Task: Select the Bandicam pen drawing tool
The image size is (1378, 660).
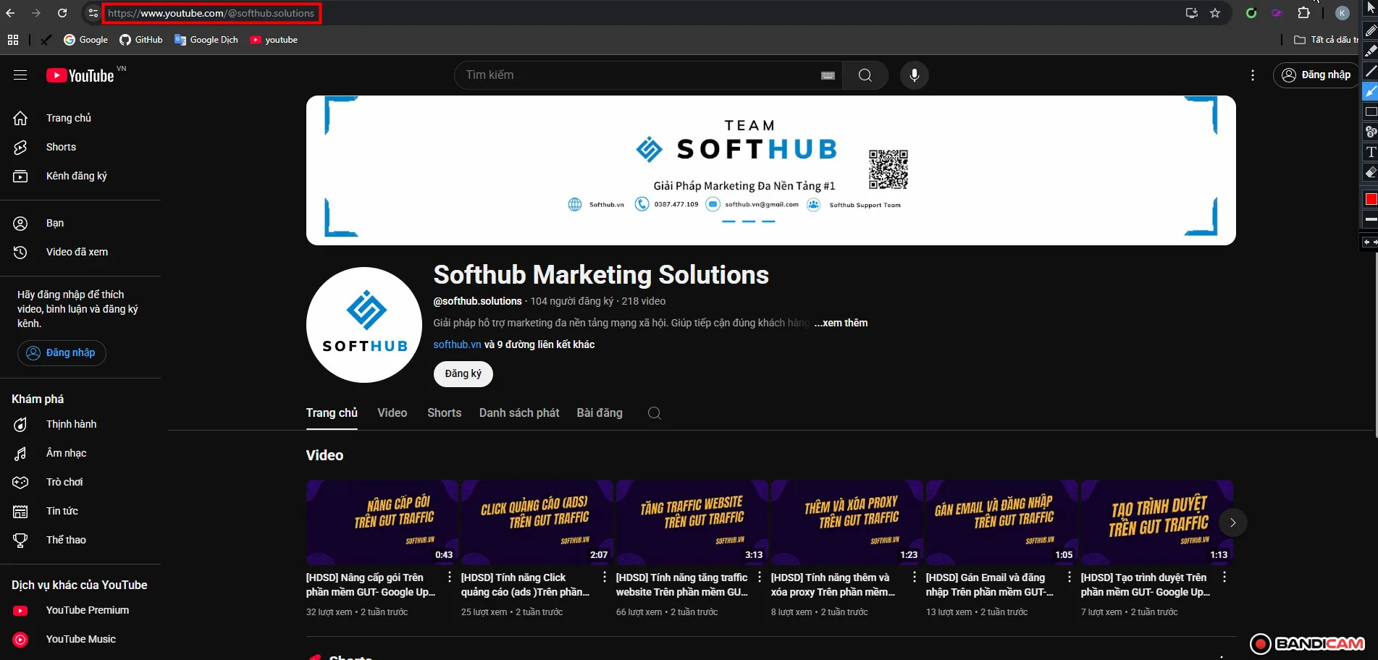Action: [x=1370, y=30]
